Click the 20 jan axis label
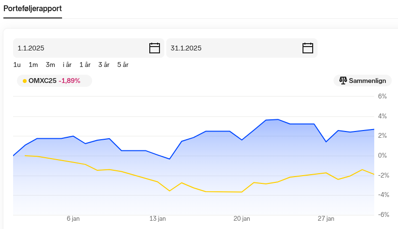 241,219
